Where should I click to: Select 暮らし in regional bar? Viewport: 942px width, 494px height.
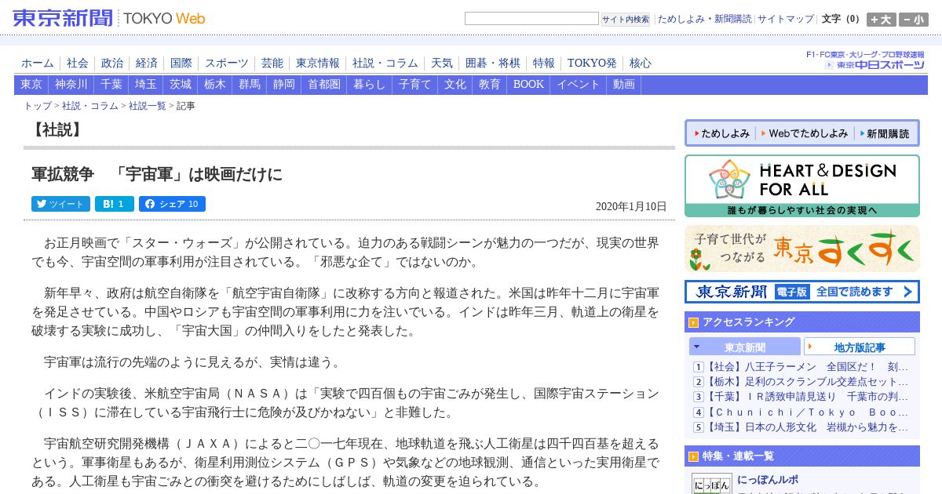[370, 85]
